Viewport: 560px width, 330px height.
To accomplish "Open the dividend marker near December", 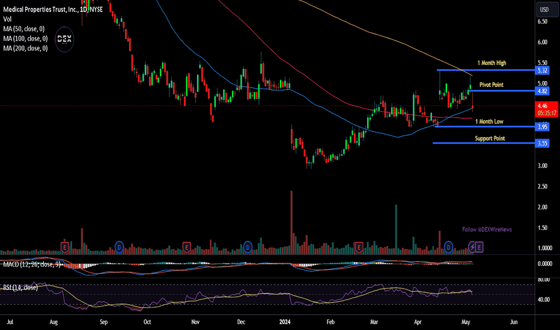I will click(248, 247).
